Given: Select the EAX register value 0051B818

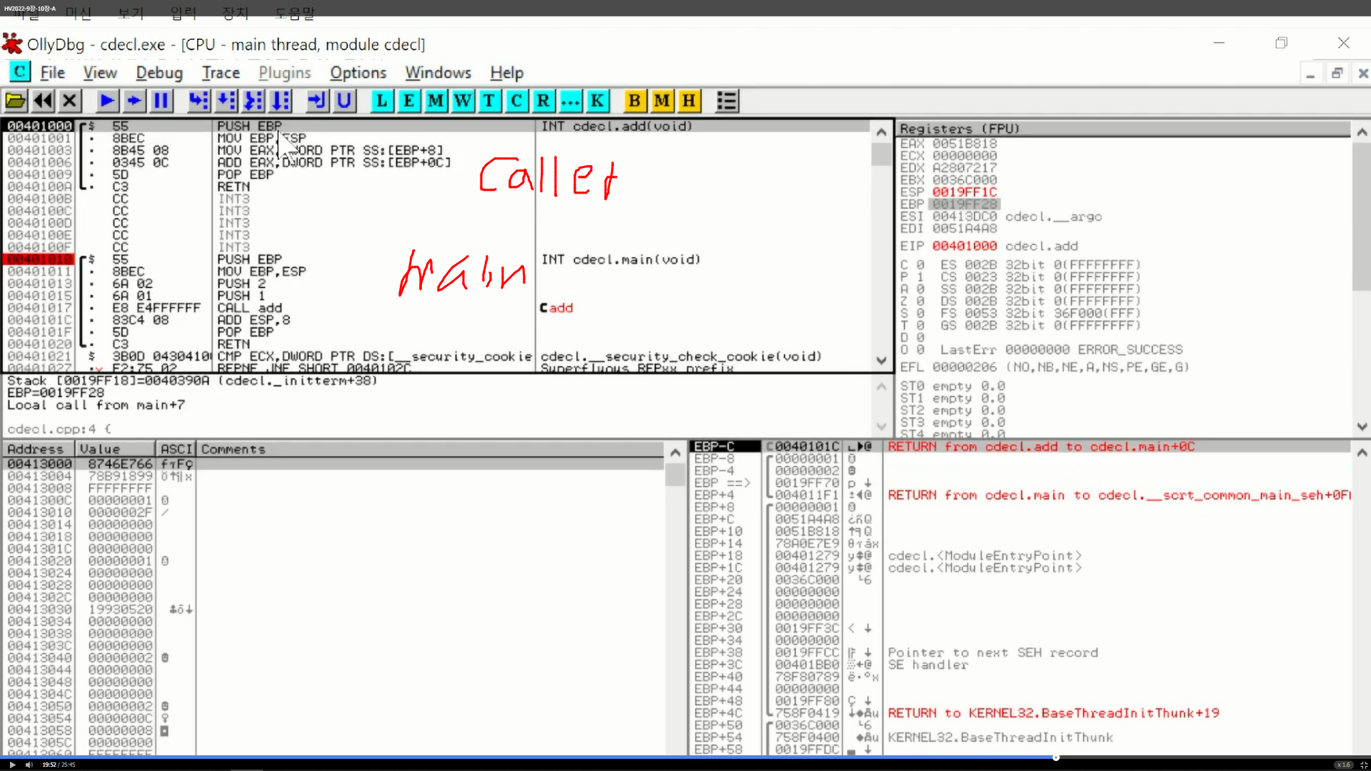Looking at the screenshot, I should point(964,143).
